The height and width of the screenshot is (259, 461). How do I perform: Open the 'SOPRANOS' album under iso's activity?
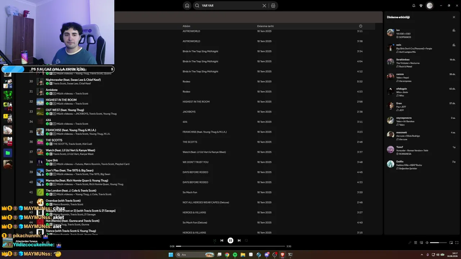[405, 37]
